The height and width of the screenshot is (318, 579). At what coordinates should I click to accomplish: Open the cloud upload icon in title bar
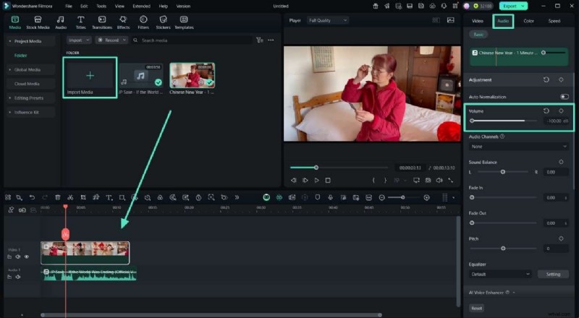point(432,6)
